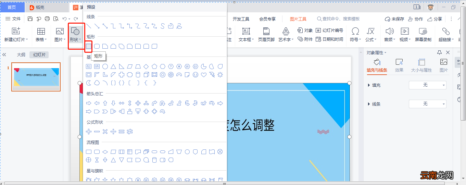The width and height of the screenshot is (466, 185).
Task: Switch to 大小与属性 tab in properties panel
Action: pos(421,65)
